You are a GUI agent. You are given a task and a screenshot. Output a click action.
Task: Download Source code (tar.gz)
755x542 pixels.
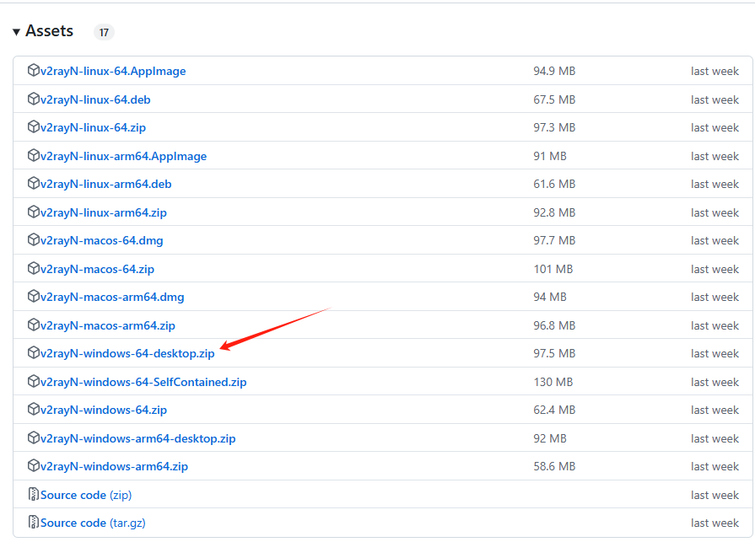[x=93, y=523]
